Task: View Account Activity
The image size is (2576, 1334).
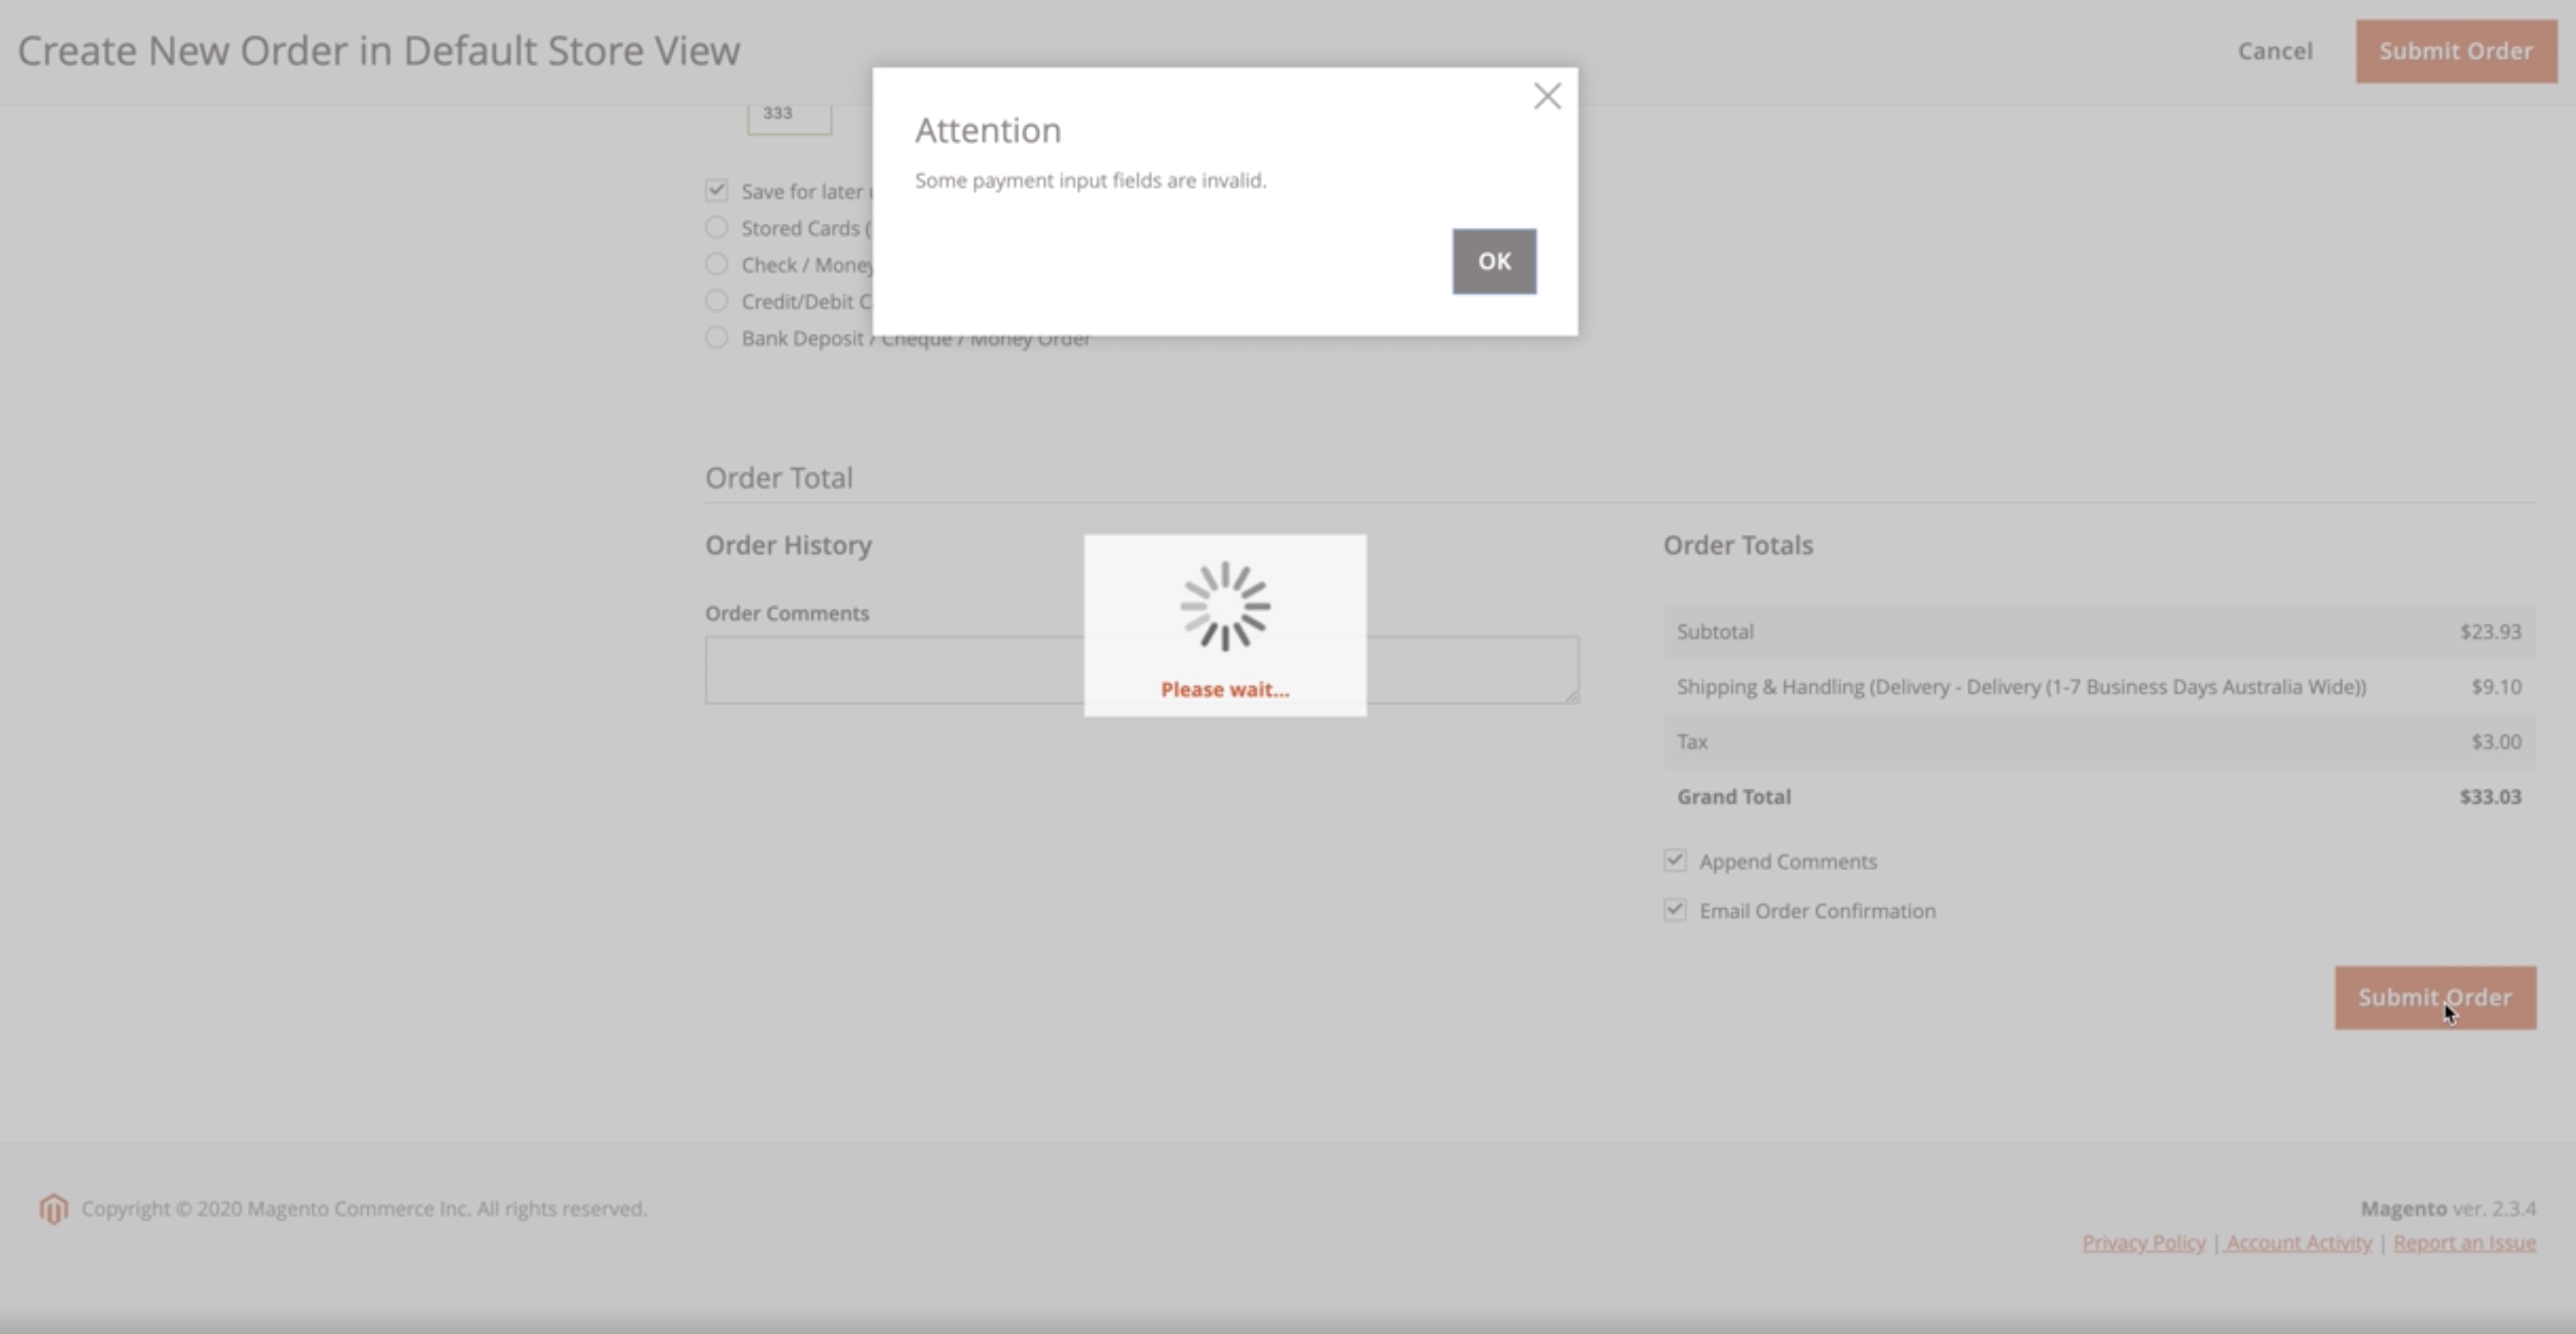Action: (2297, 1242)
